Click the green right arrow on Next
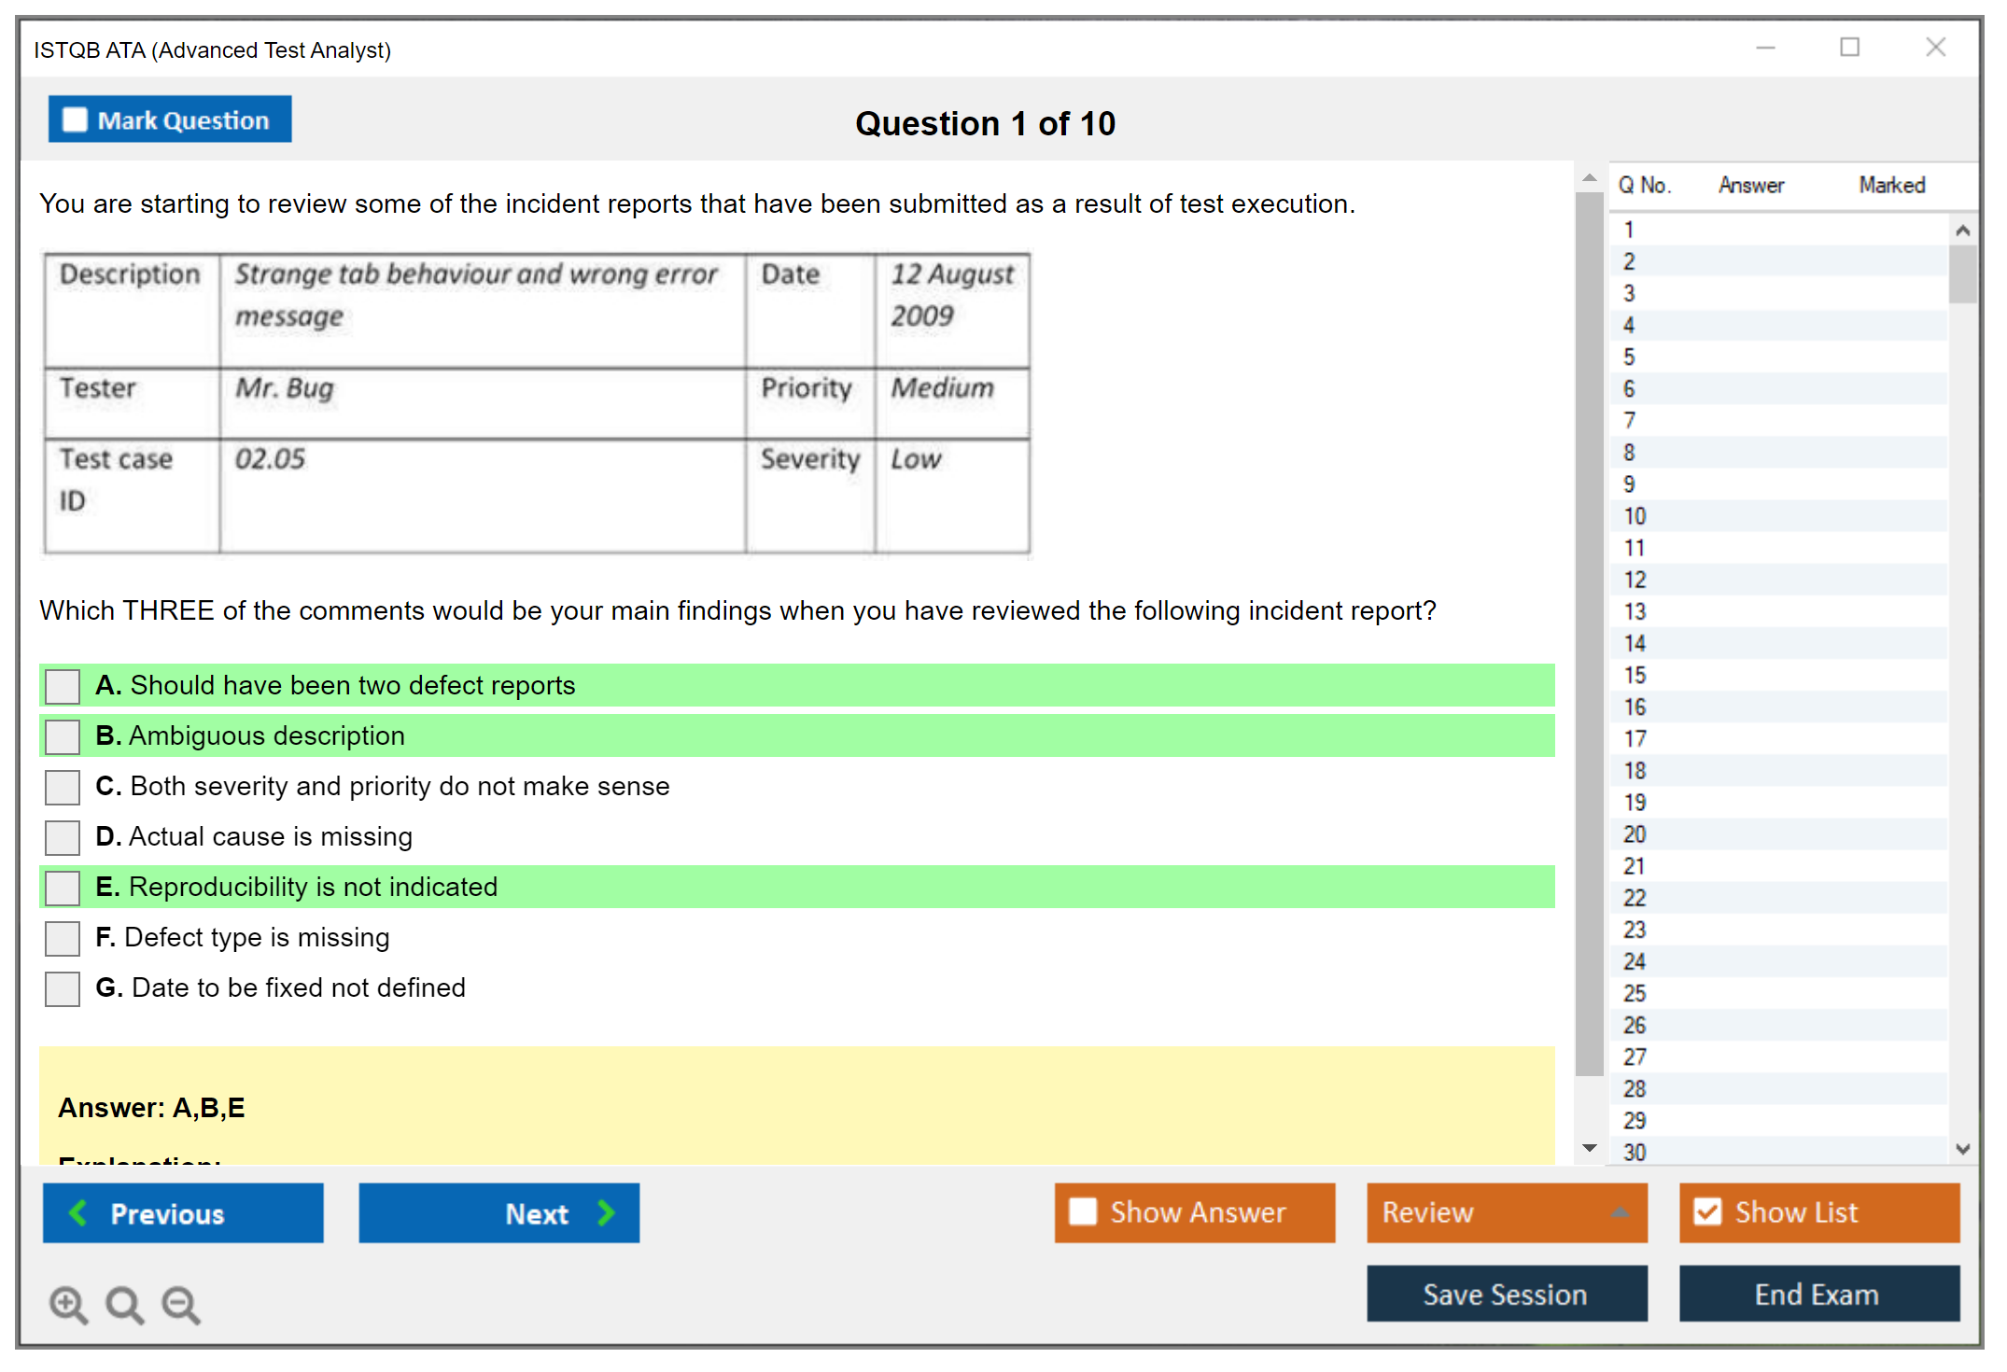Viewport: 2007px width, 1372px height. pyautogui.click(x=606, y=1212)
